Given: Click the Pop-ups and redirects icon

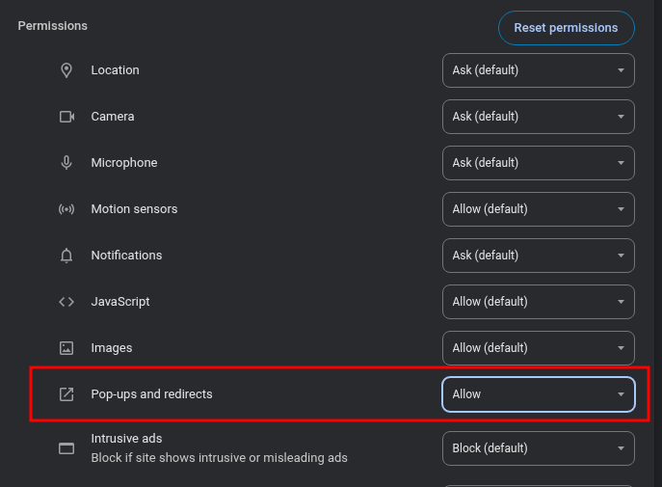Looking at the screenshot, I should (66, 394).
